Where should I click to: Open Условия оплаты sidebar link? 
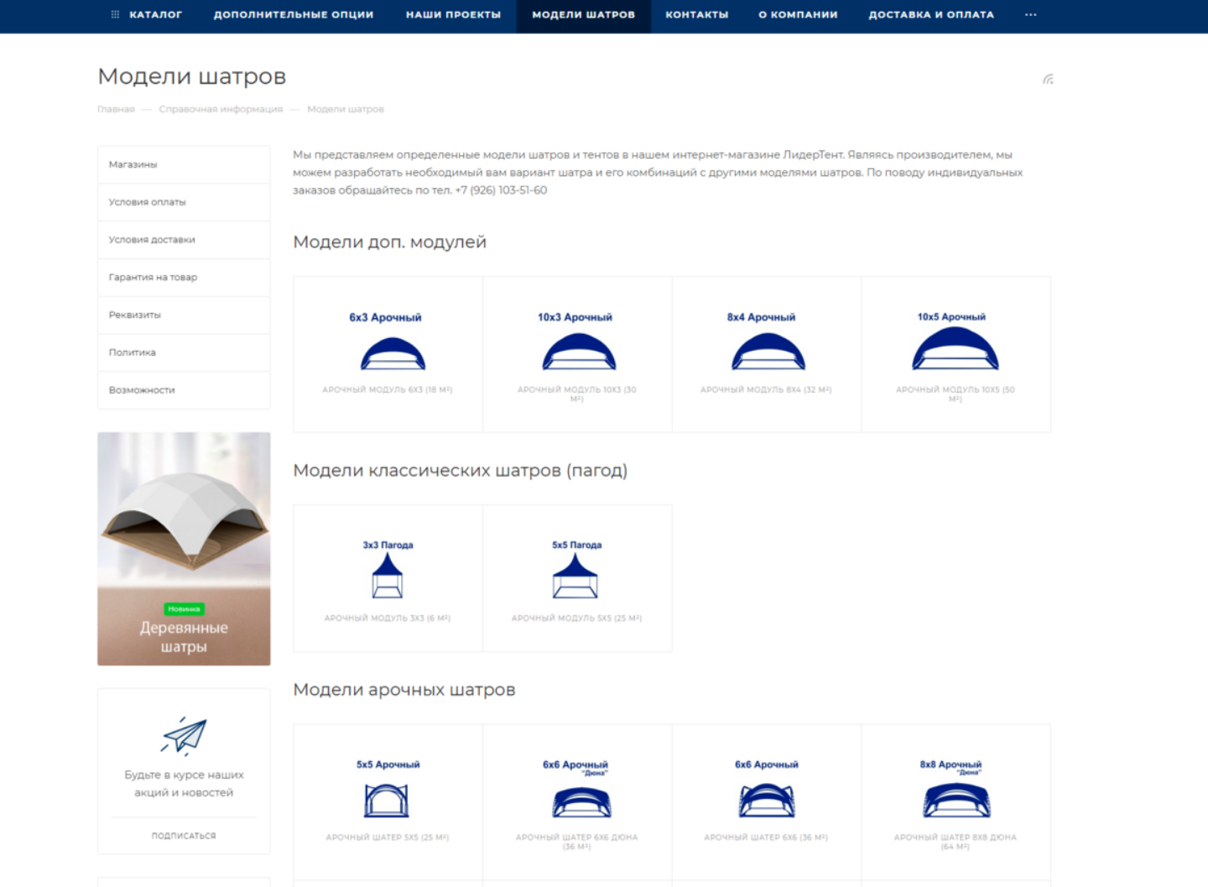tap(184, 202)
